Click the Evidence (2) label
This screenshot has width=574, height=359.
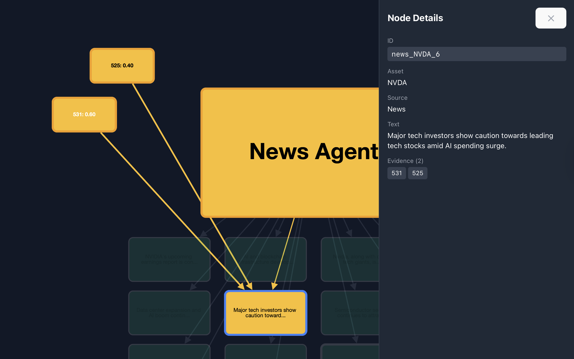(x=405, y=161)
